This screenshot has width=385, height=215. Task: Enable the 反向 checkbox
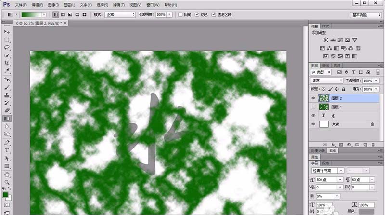(x=180, y=15)
